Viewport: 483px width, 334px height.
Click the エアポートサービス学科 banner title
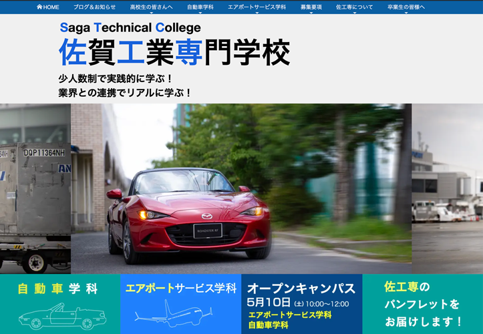coord(180,289)
